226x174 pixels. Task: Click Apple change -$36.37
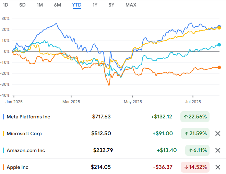(163, 167)
